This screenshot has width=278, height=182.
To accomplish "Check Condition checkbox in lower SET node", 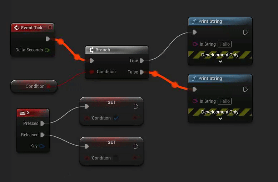I will [x=116, y=158].
